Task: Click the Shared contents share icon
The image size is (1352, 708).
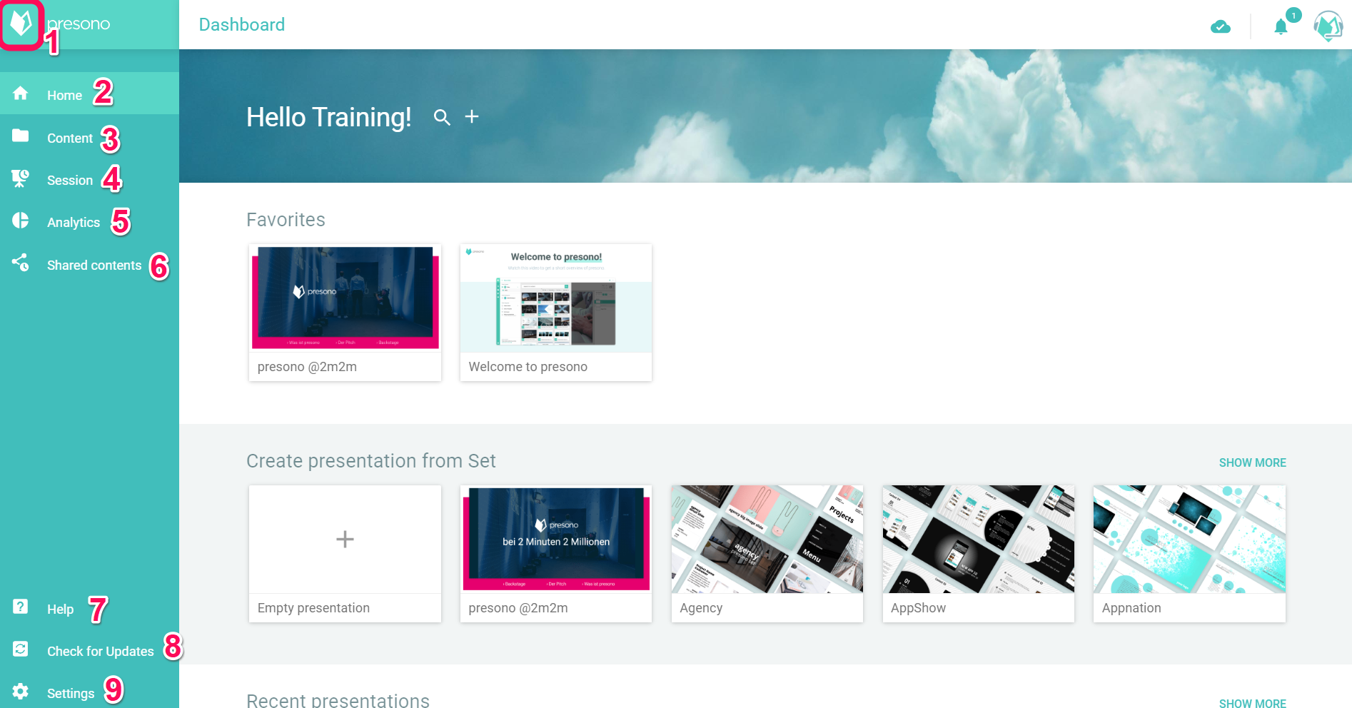Action: (21, 263)
